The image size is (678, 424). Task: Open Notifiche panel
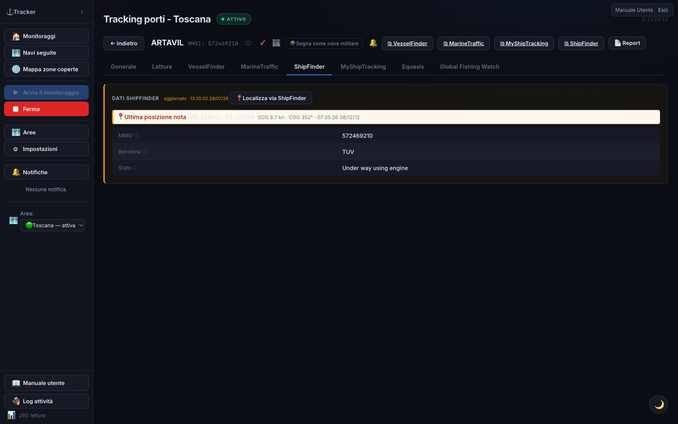pyautogui.click(x=46, y=172)
